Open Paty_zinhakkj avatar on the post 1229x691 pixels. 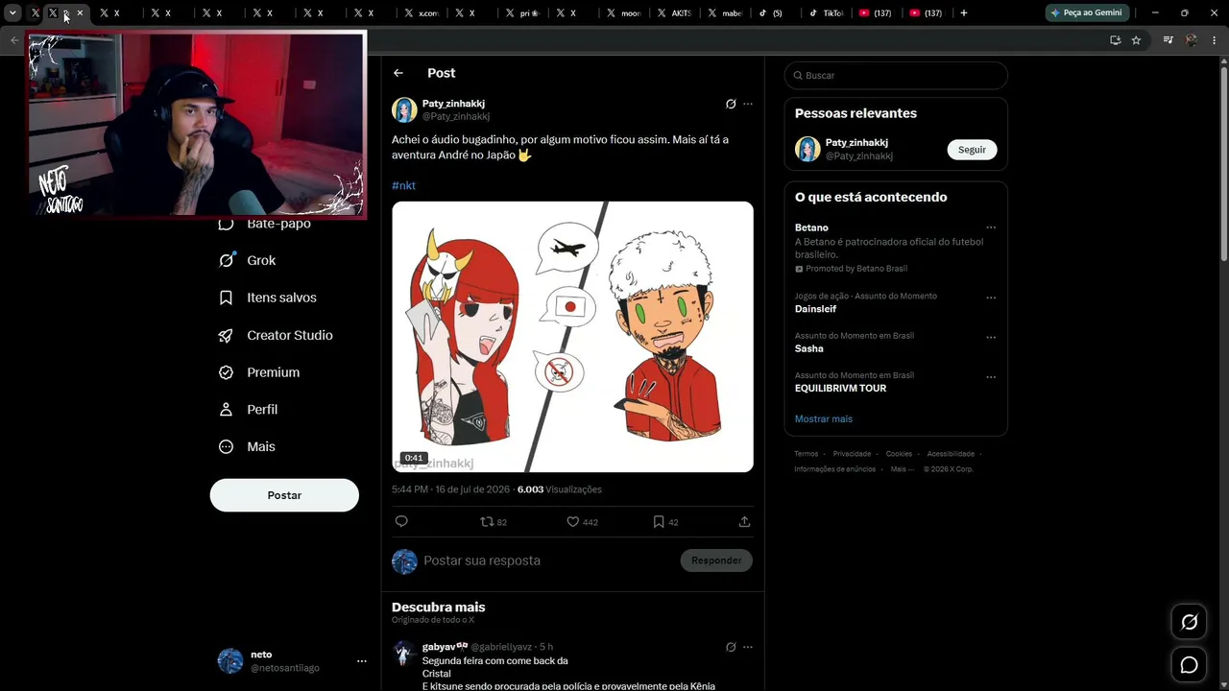(x=404, y=109)
